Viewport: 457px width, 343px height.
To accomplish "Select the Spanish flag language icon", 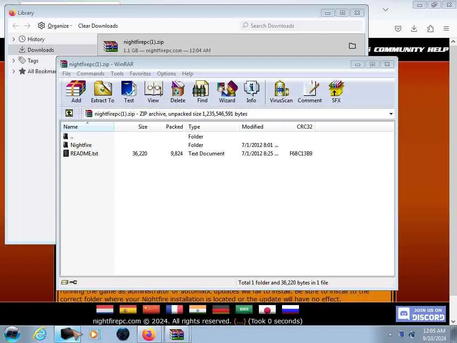I will pyautogui.click(x=128, y=310).
